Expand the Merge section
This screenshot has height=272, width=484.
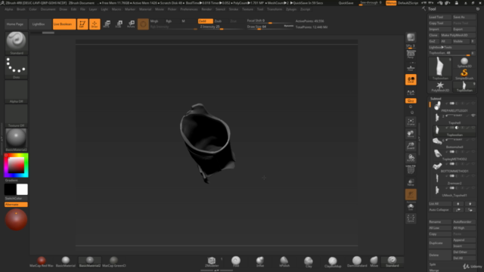click(433, 270)
